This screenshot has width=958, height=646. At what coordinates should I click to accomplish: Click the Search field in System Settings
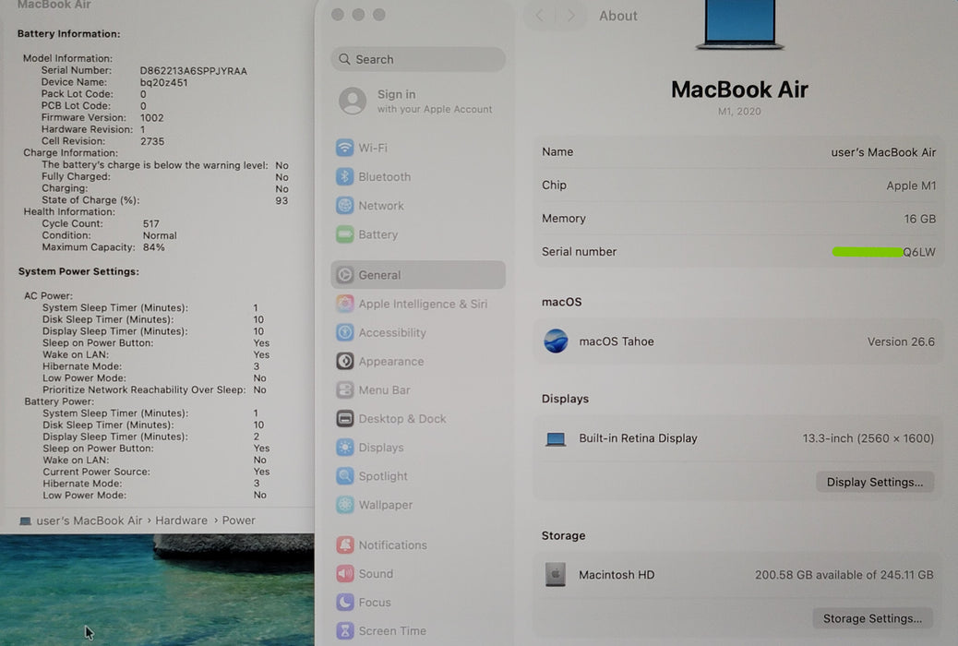point(418,59)
